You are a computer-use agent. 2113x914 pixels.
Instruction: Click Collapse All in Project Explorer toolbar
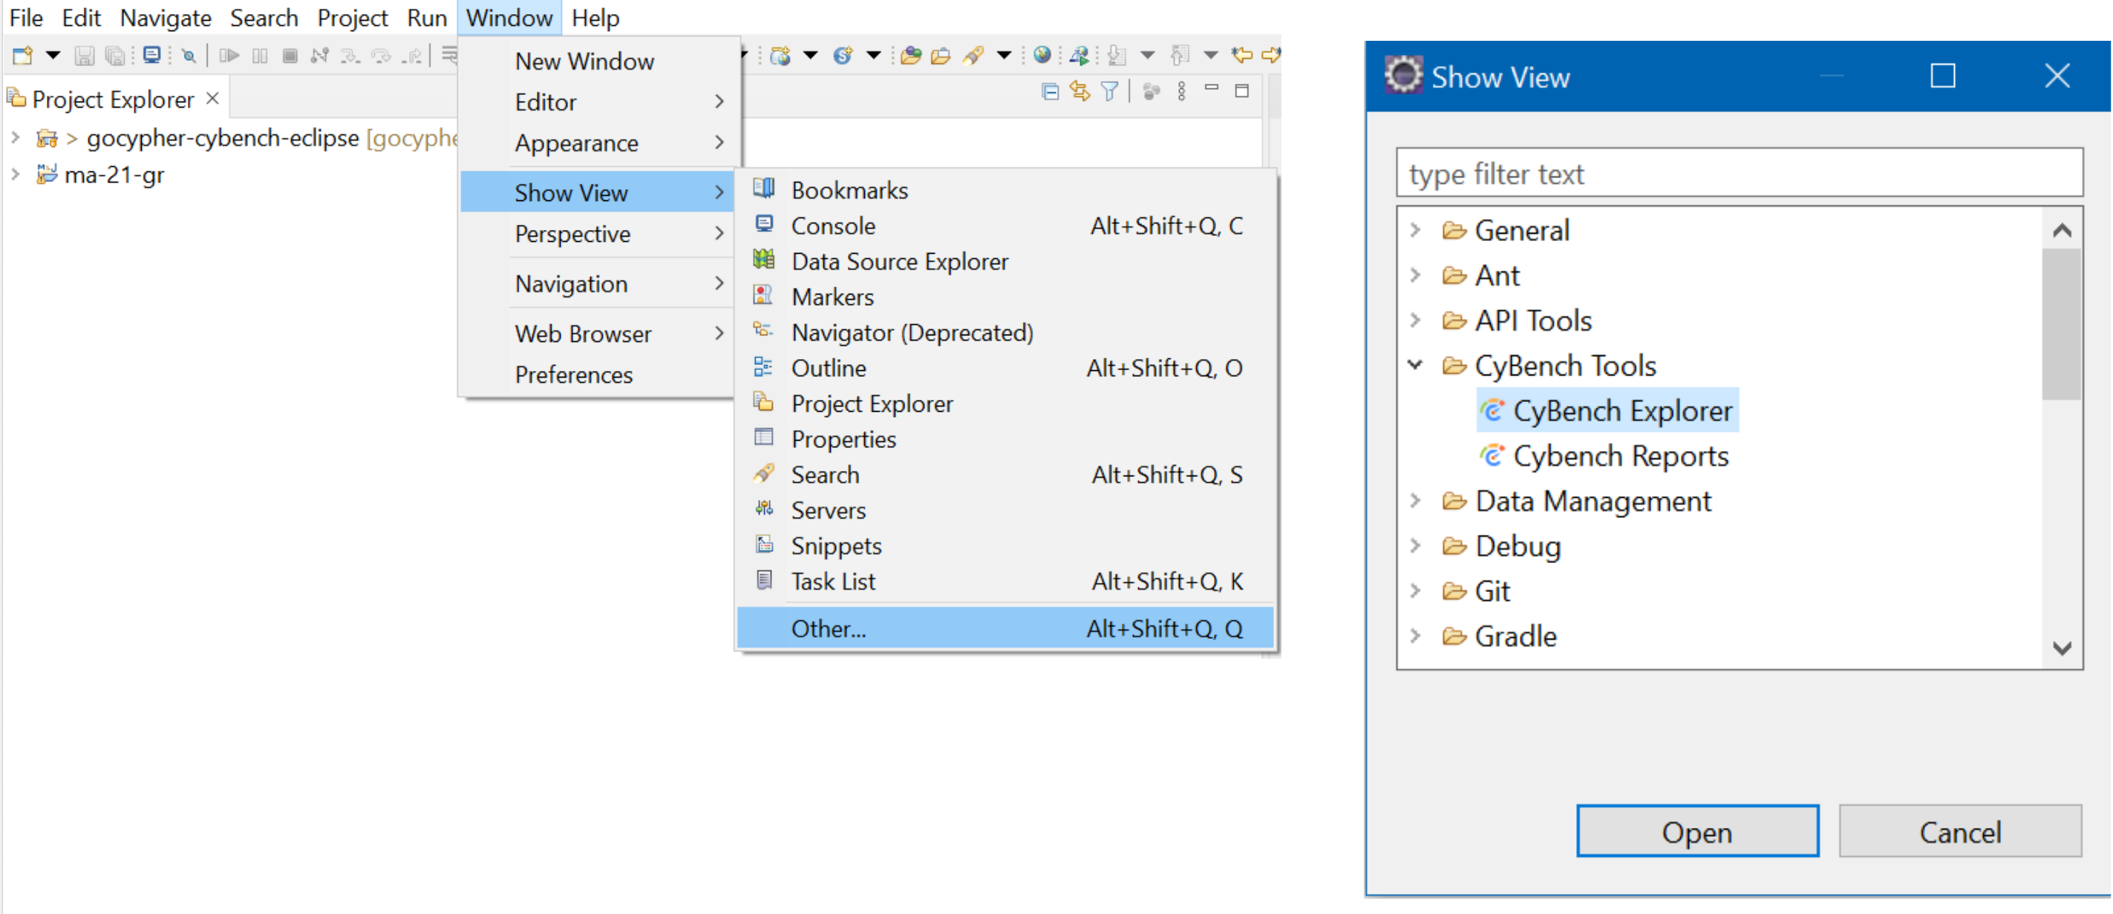[x=1050, y=91]
